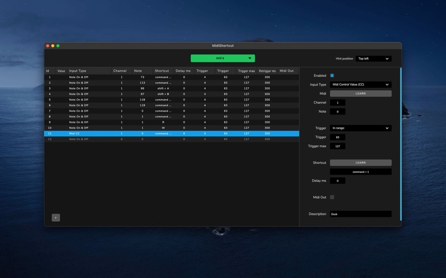The height and width of the screenshot is (278, 446).
Task: Click the Input Type column header
Action: tap(89, 71)
